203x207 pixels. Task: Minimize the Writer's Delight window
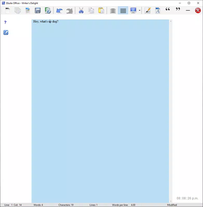(180, 3)
